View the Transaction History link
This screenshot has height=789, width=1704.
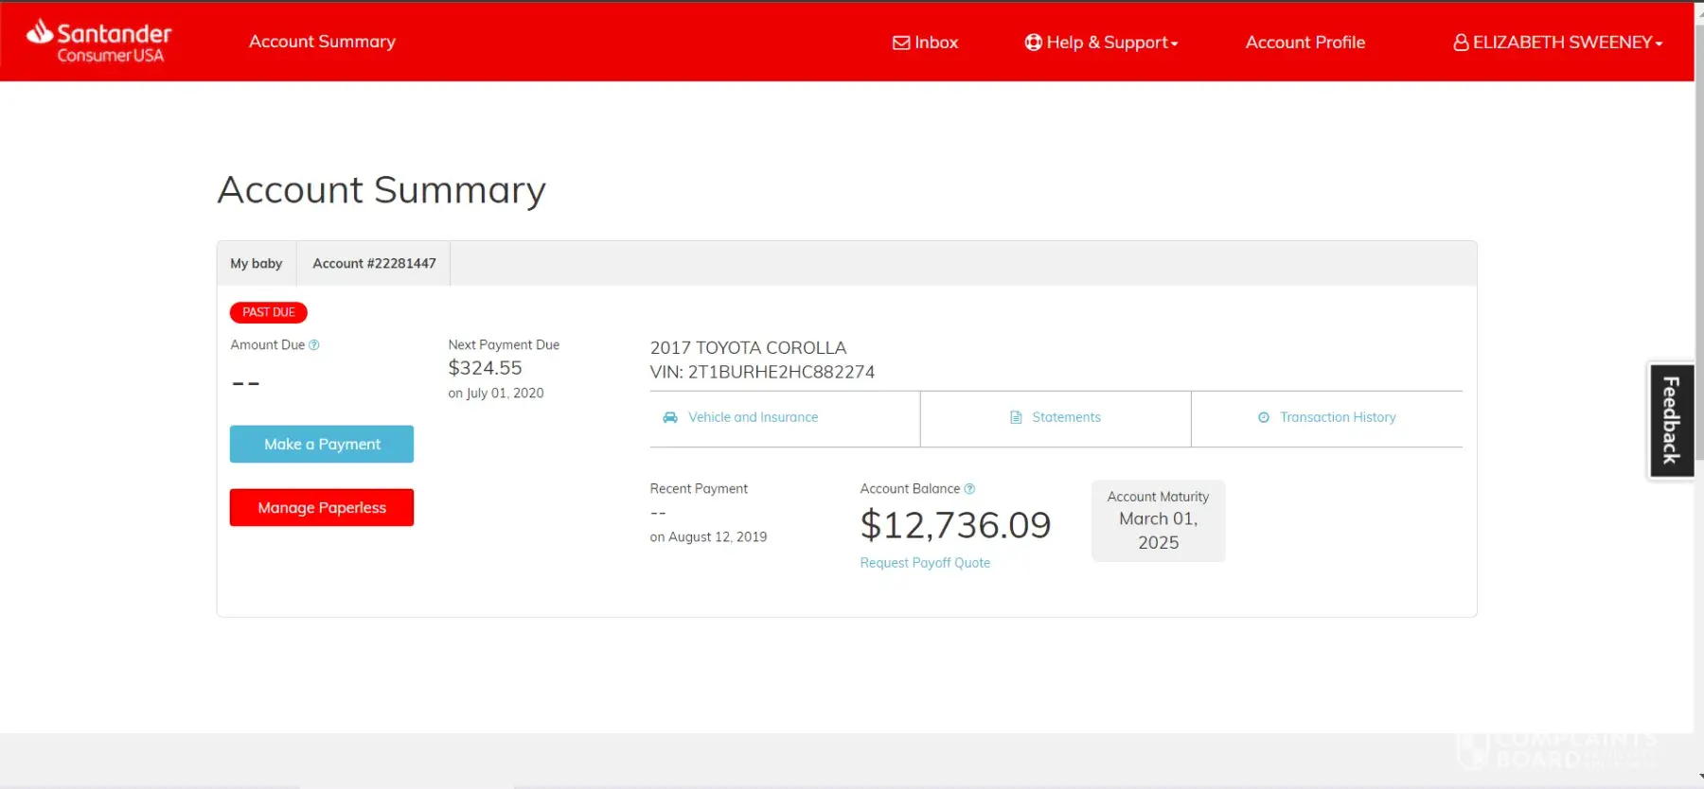pyautogui.click(x=1338, y=417)
